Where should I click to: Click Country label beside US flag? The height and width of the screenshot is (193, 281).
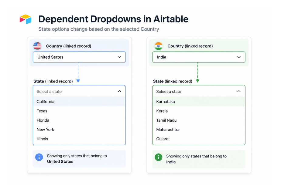coord(68,46)
